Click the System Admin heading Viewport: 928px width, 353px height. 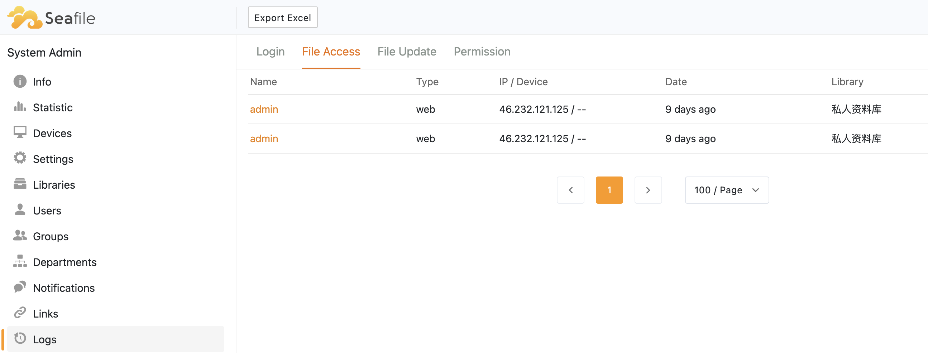(x=44, y=53)
